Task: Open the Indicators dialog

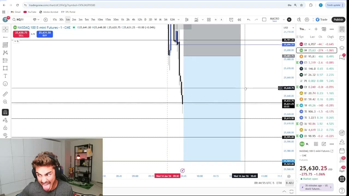Action: (196, 20)
